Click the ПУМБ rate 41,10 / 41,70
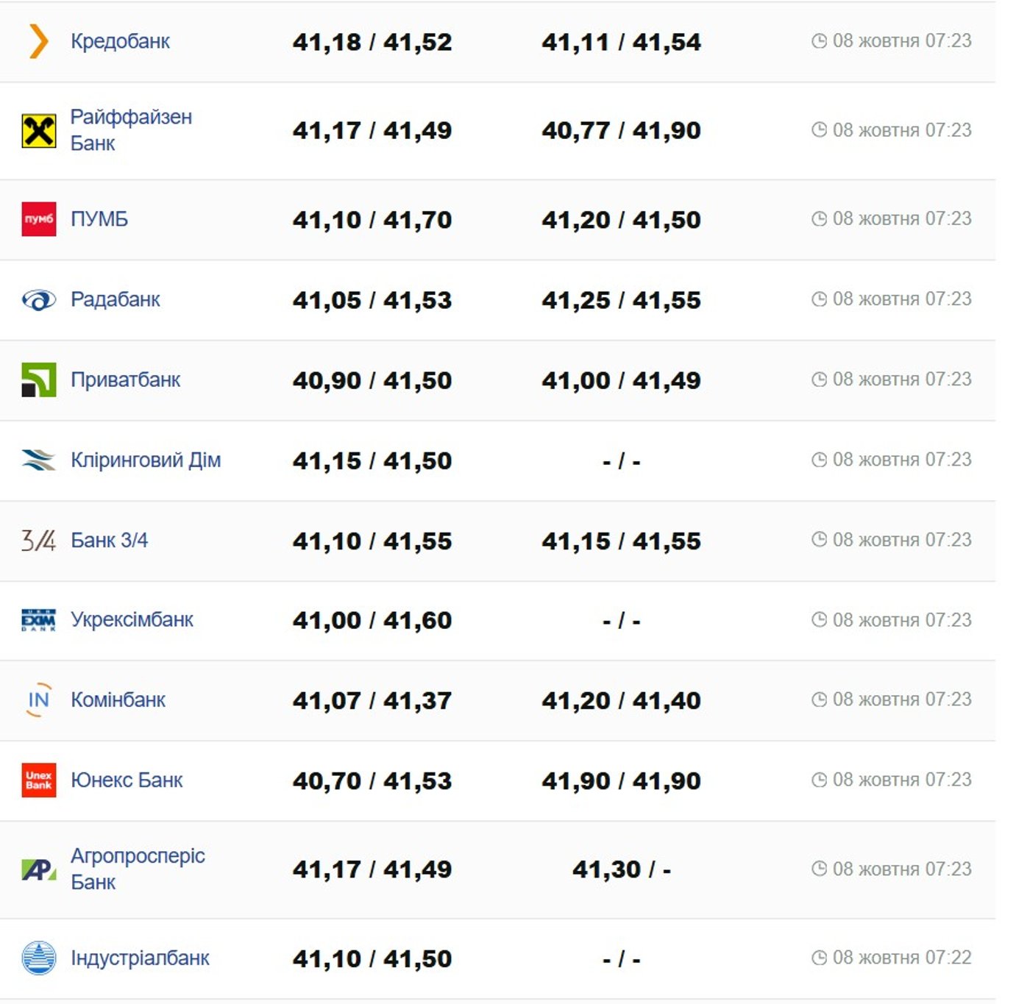The image size is (1030, 1004). [x=372, y=220]
